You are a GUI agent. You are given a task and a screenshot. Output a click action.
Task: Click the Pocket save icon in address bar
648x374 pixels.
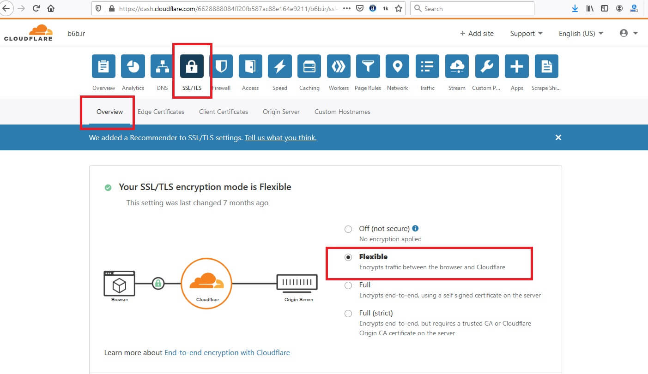(360, 8)
